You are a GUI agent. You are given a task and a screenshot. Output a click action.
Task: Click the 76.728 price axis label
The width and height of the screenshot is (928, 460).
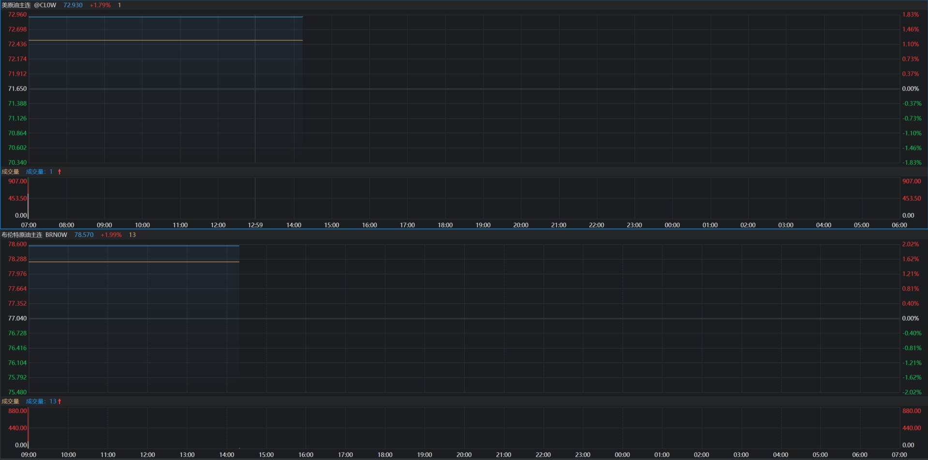pos(17,333)
